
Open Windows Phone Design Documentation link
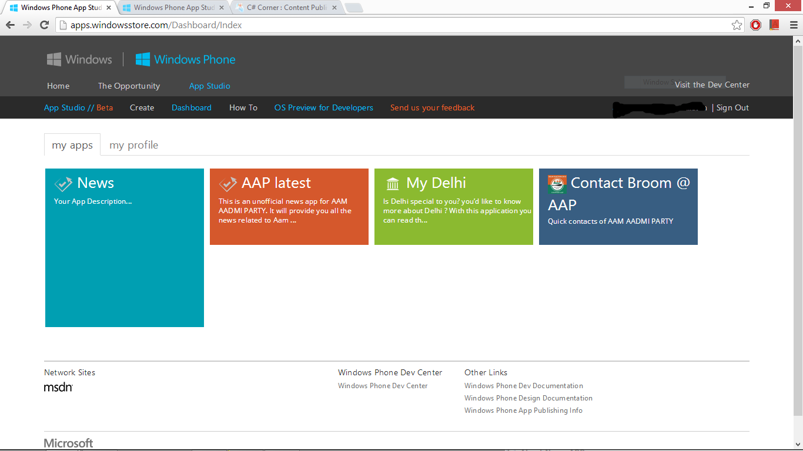[528, 398]
